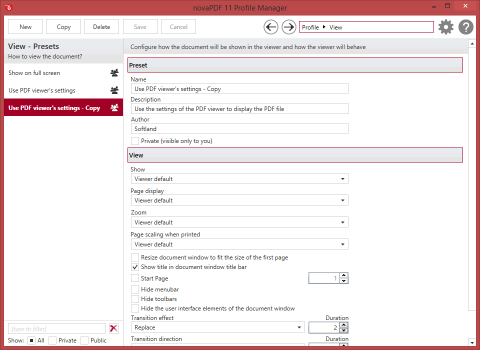480x350 pixels.
Task: Click the New button
Action: click(x=25, y=27)
